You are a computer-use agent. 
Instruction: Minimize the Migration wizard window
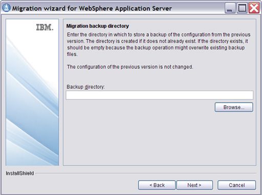[x=230, y=8]
